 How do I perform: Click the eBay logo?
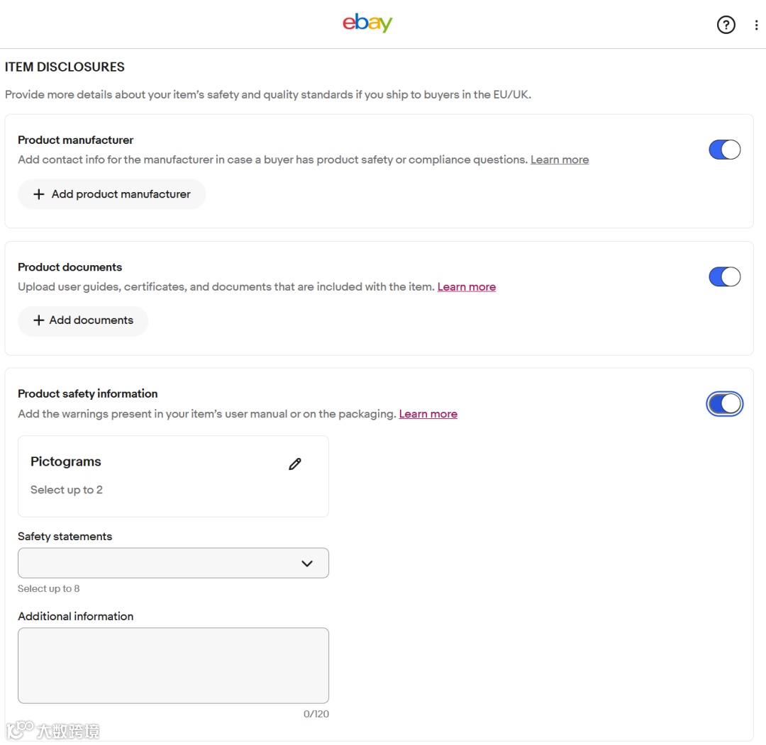tap(367, 23)
